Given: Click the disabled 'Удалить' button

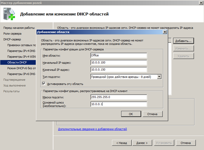Looking at the screenshot, I should click(183, 56).
